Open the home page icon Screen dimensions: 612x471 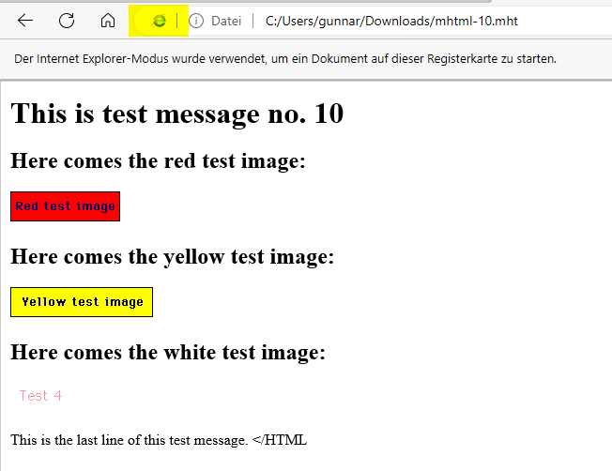(x=108, y=21)
